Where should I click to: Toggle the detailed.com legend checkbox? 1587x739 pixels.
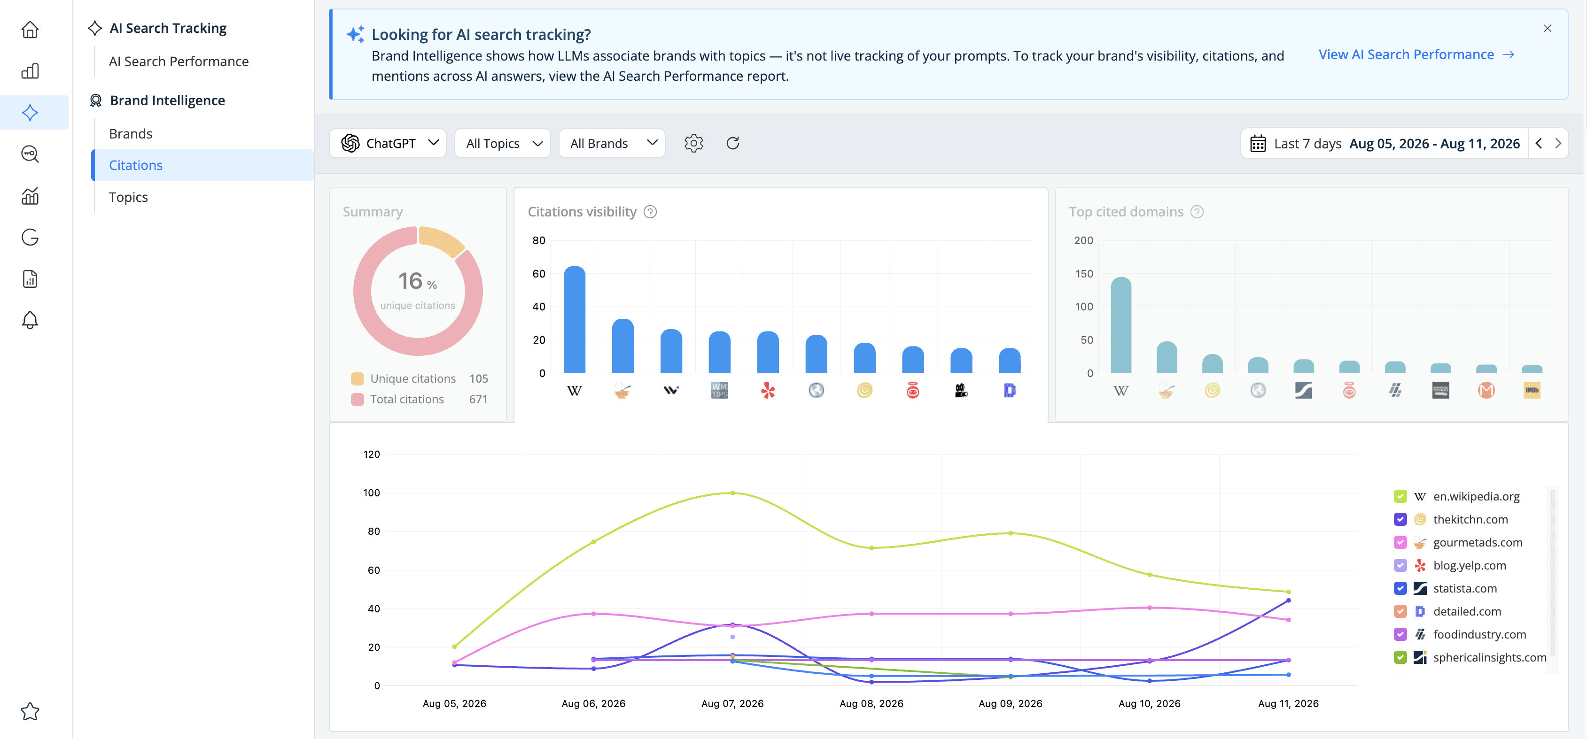click(x=1400, y=611)
